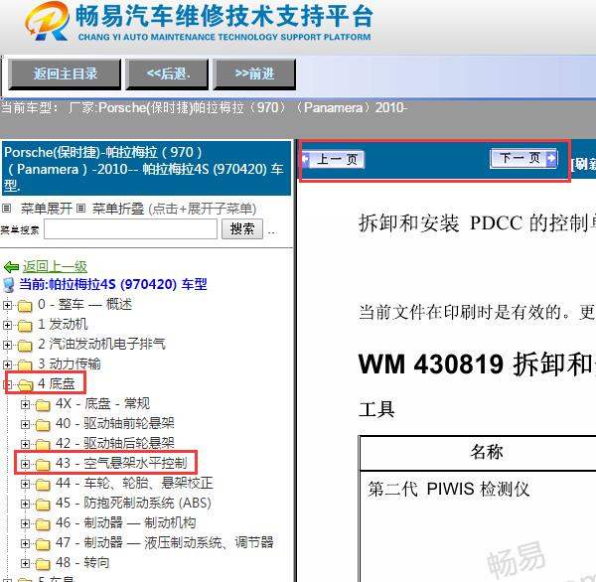Click the 返回上一级 link
The image size is (596, 582).
click(55, 267)
